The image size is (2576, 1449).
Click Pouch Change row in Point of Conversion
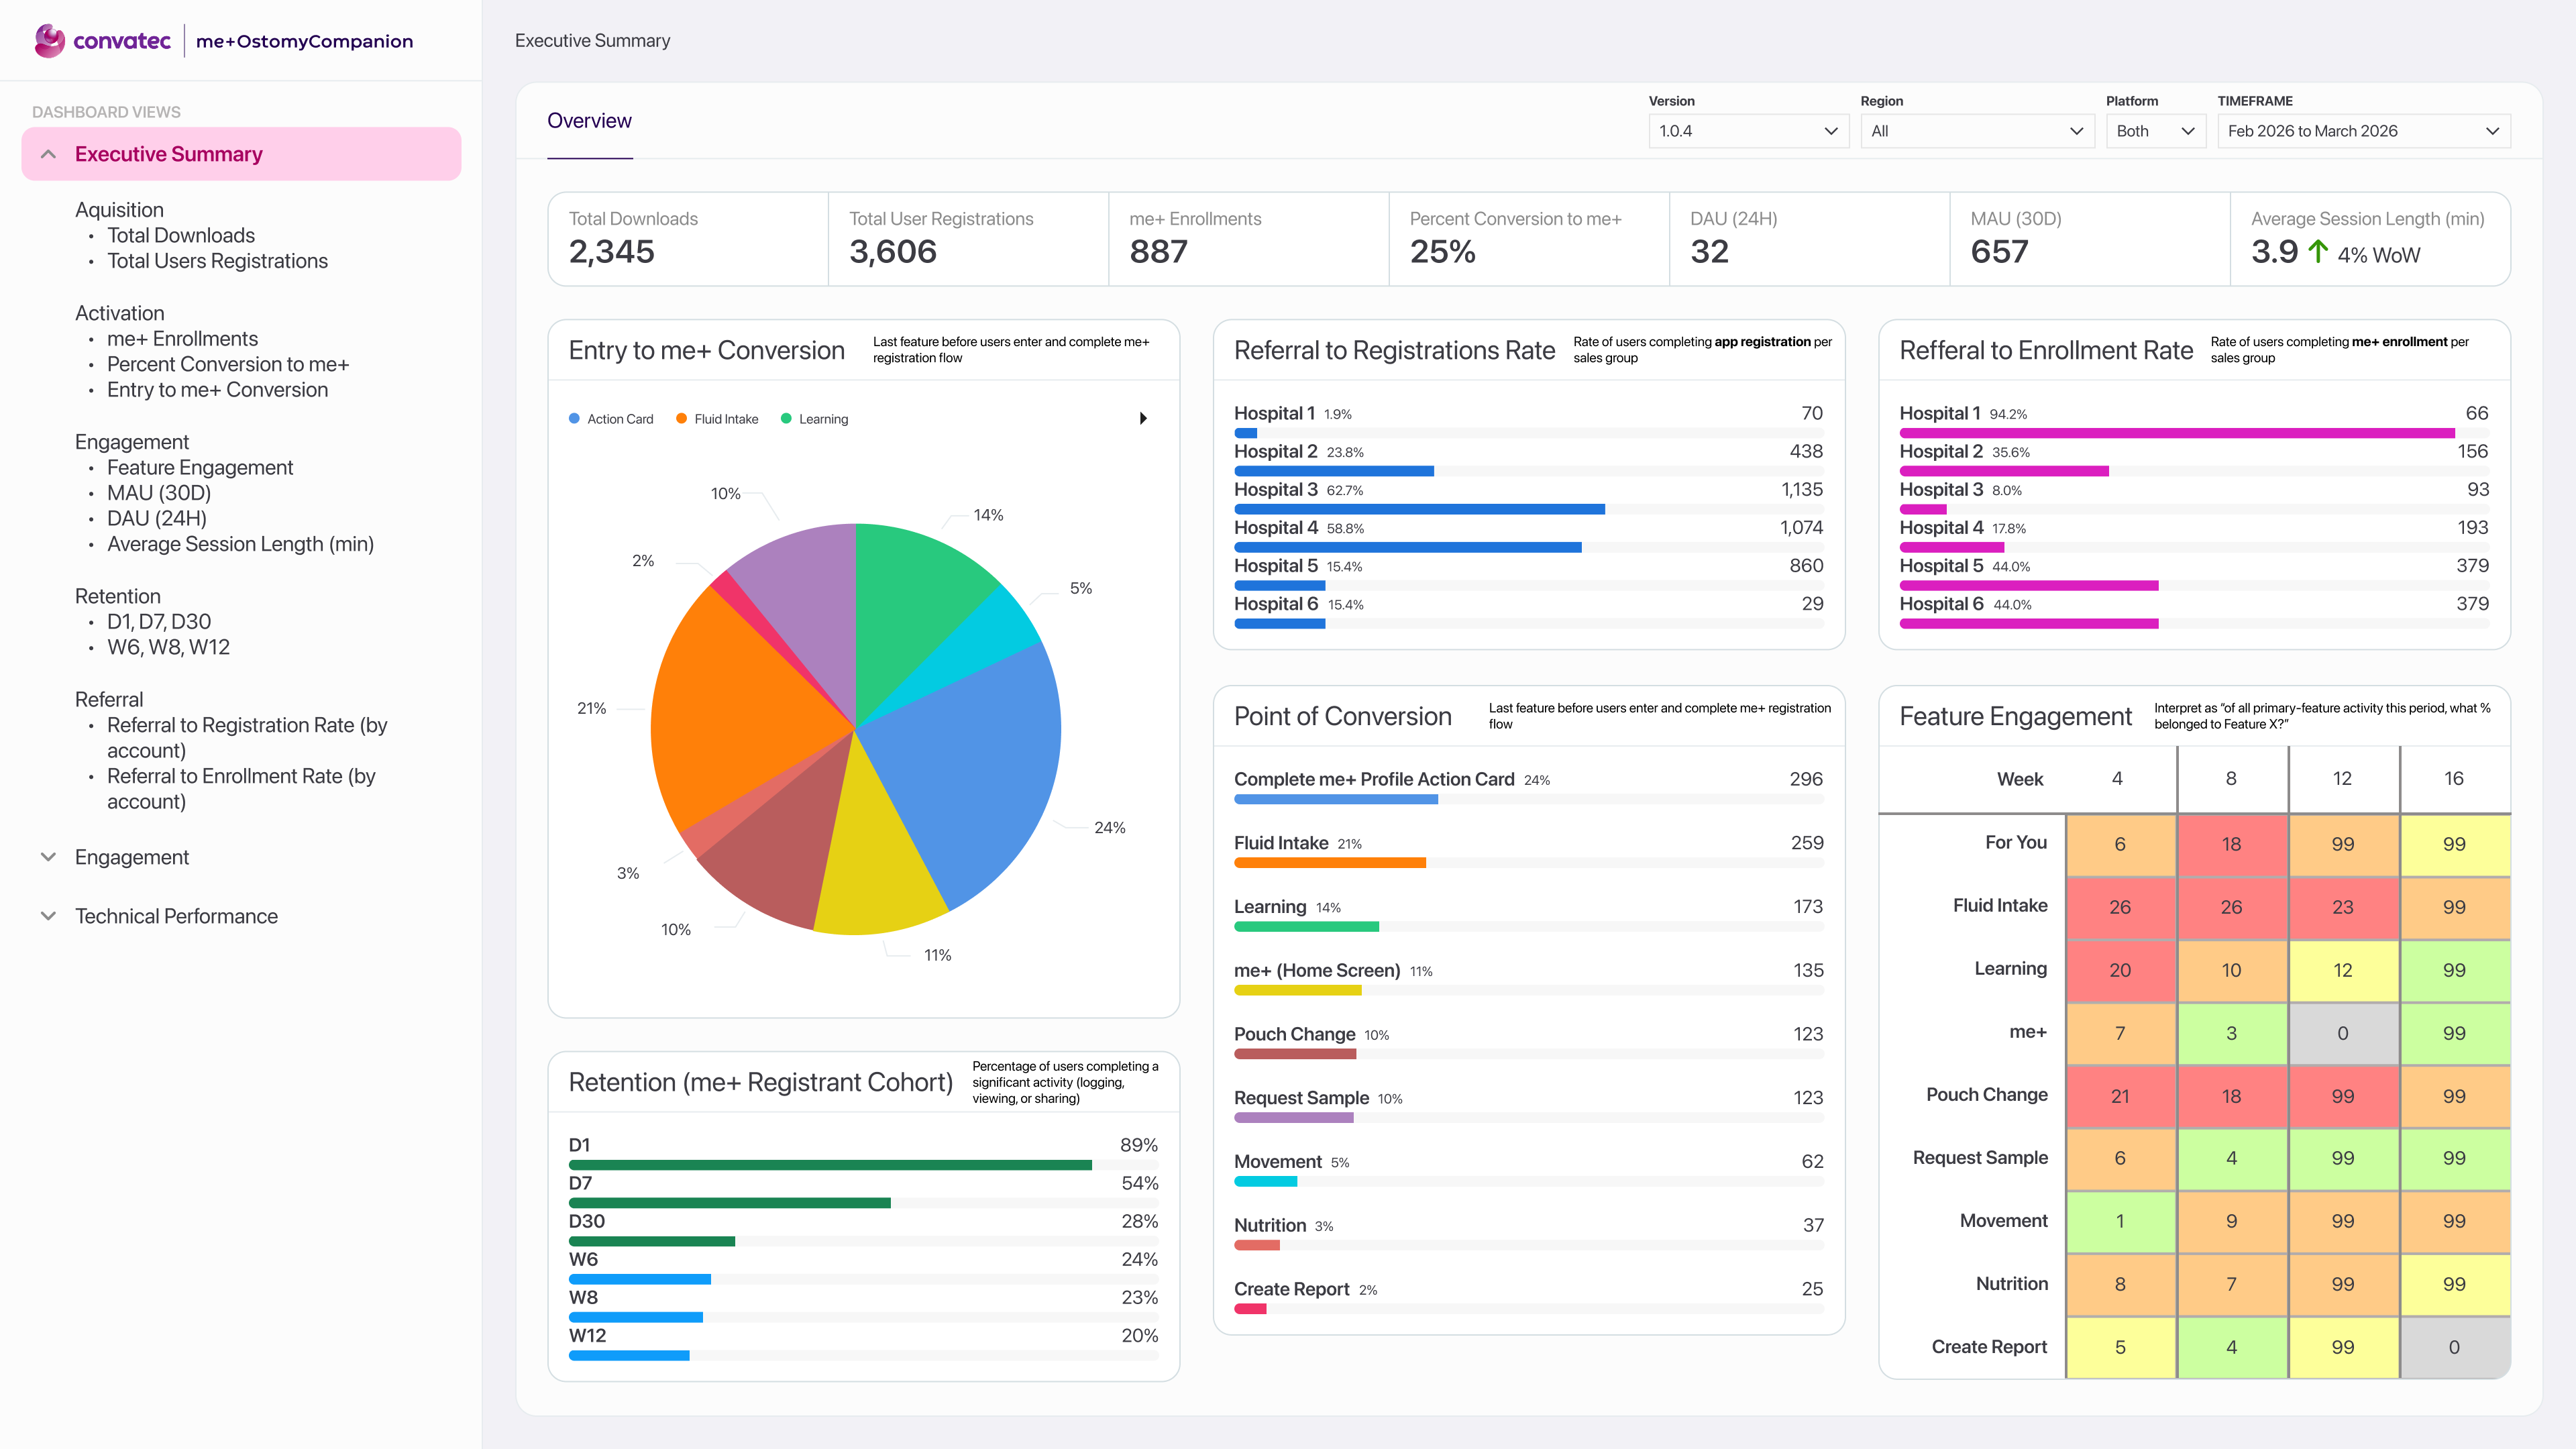[1528, 1041]
